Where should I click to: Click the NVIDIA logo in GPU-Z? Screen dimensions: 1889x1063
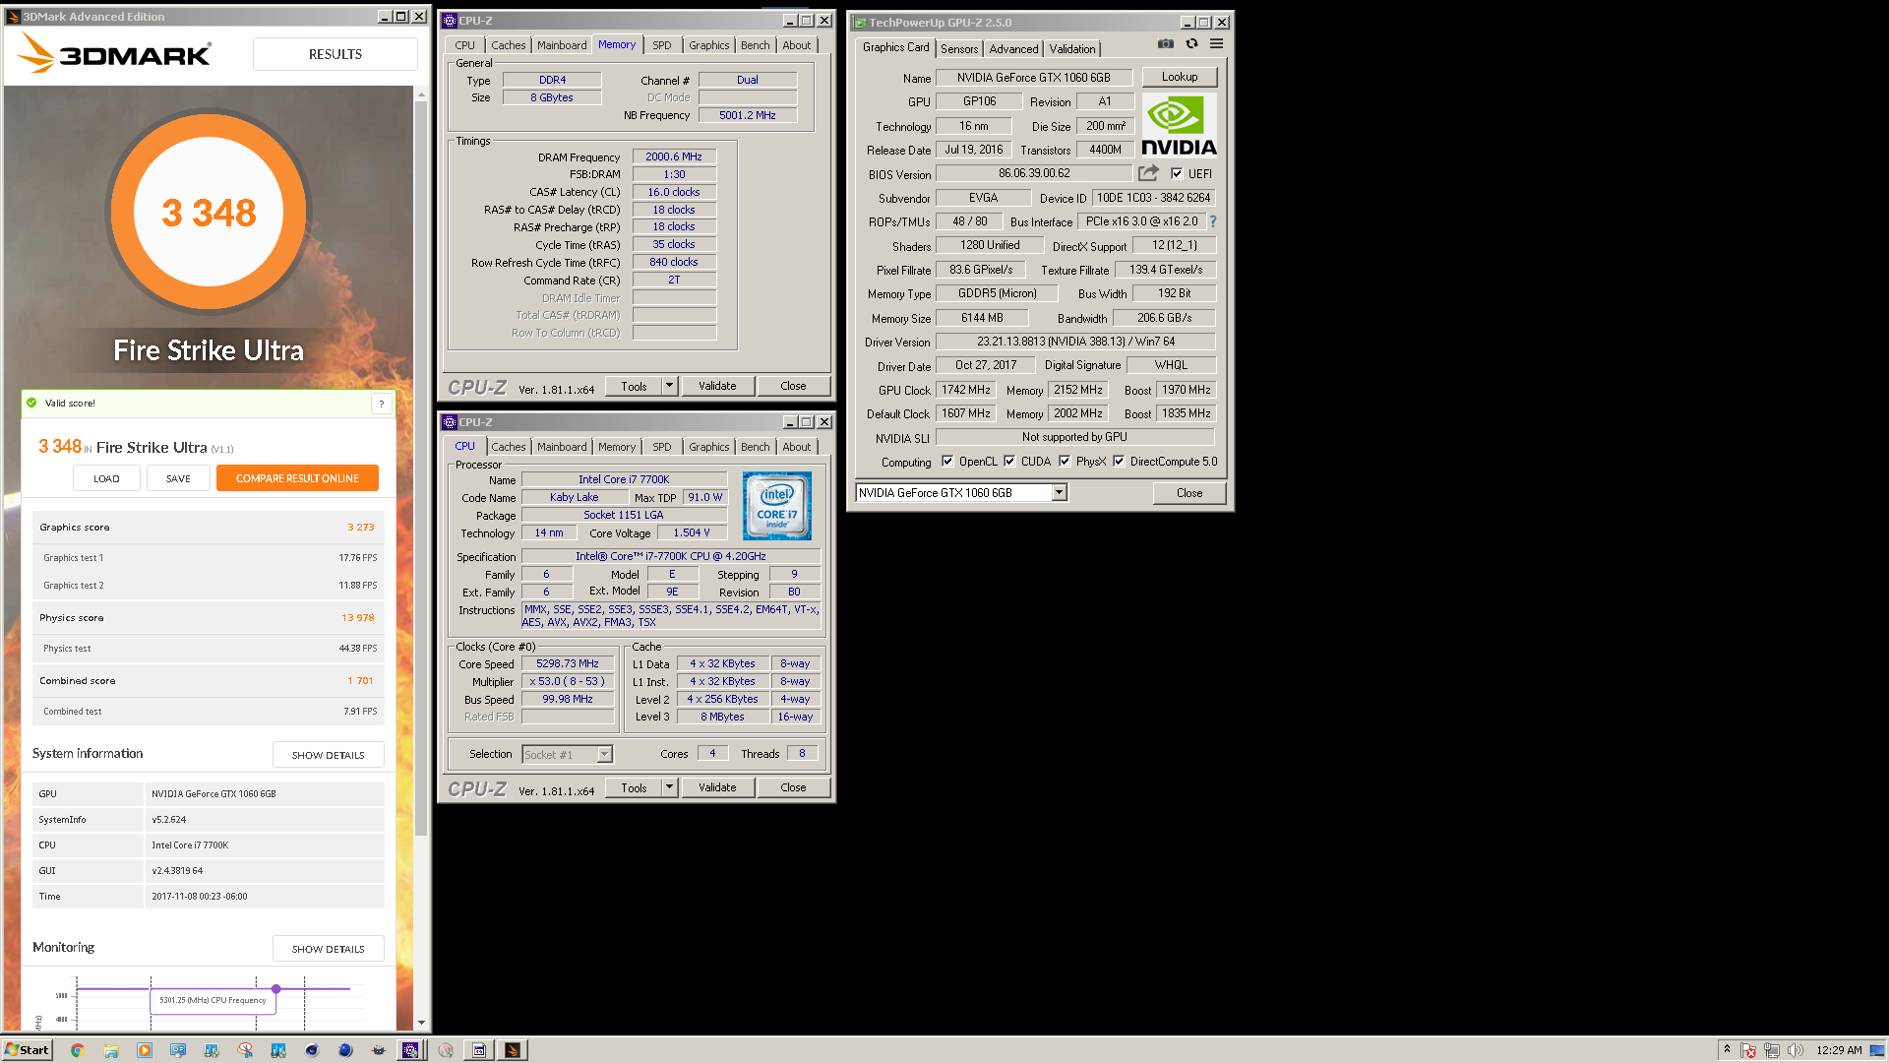coord(1179,126)
